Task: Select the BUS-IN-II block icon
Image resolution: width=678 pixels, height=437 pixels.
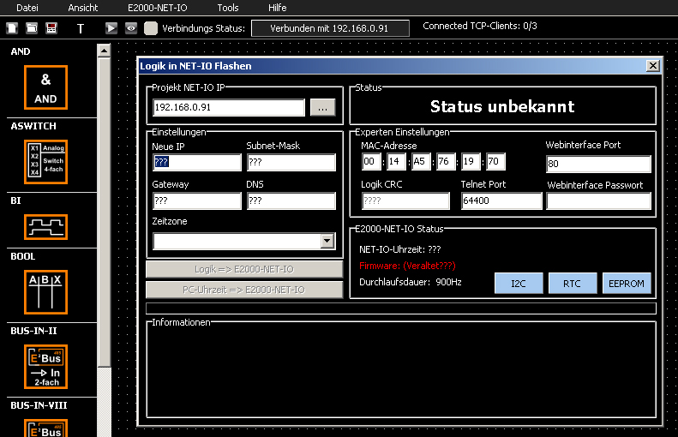Action: [45, 366]
